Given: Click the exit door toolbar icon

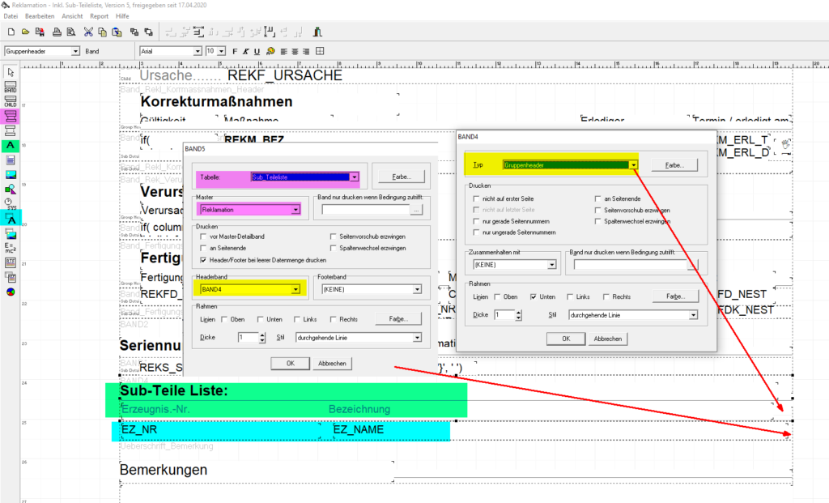Looking at the screenshot, I should [x=317, y=32].
